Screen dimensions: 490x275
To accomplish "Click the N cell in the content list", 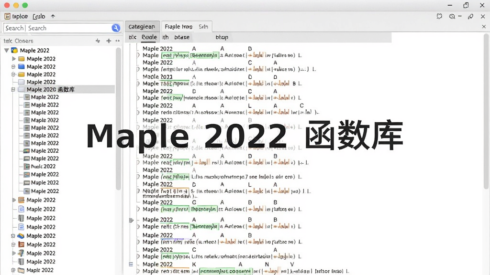I will [267, 264].
